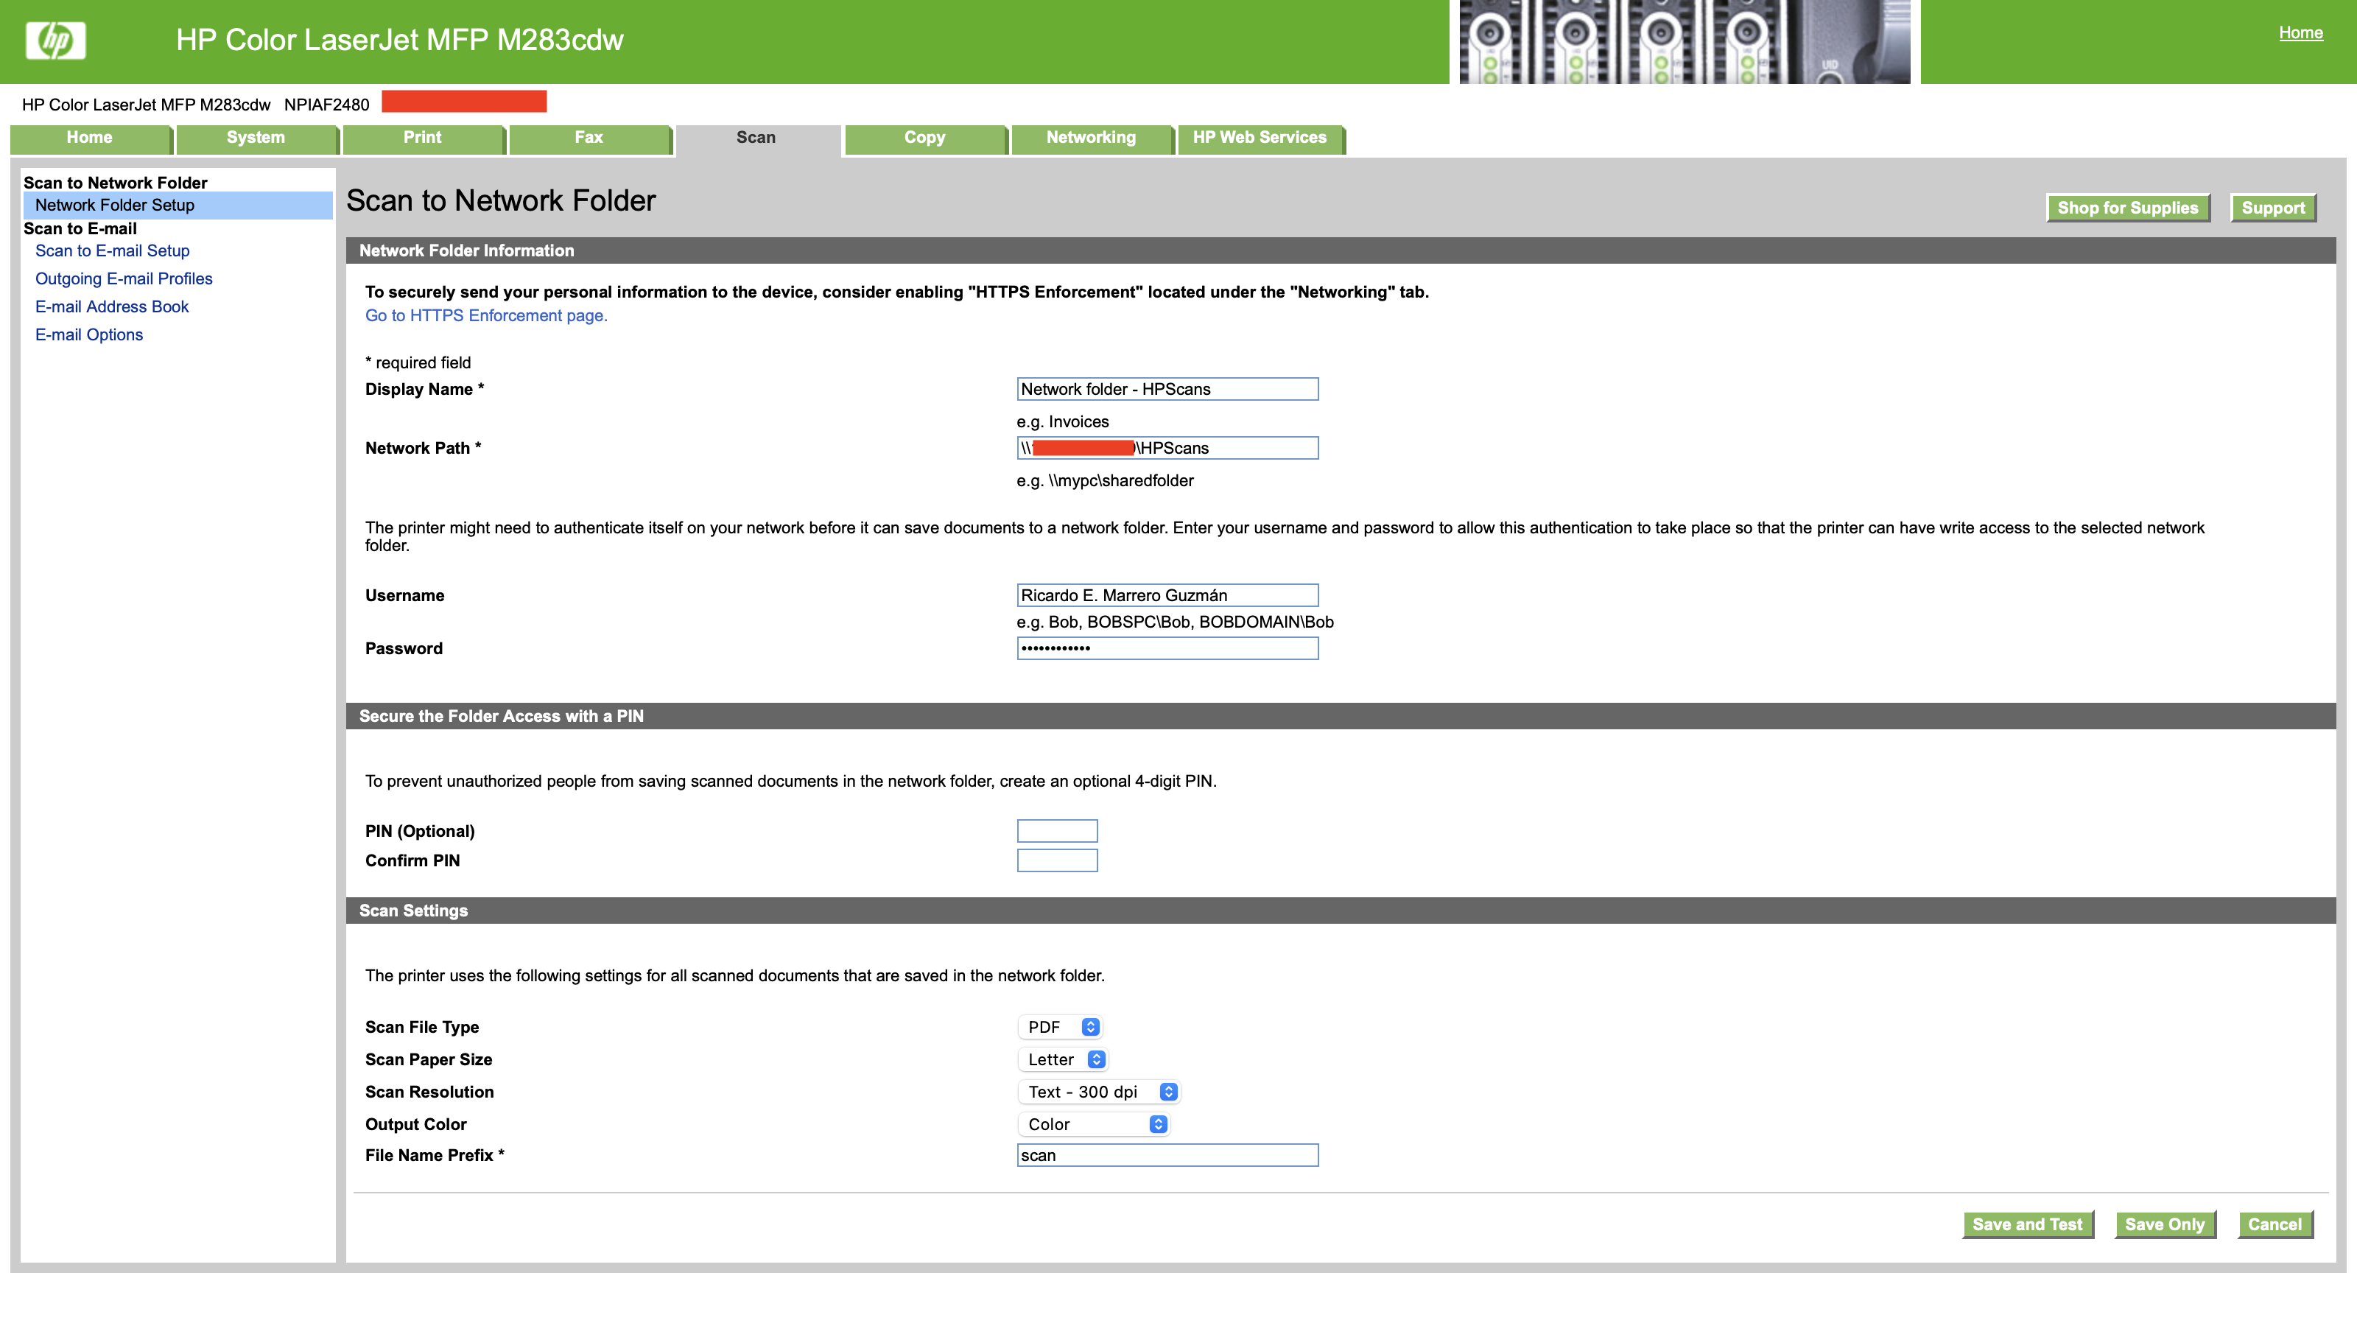
Task: Click the Username field
Action: tap(1167, 596)
